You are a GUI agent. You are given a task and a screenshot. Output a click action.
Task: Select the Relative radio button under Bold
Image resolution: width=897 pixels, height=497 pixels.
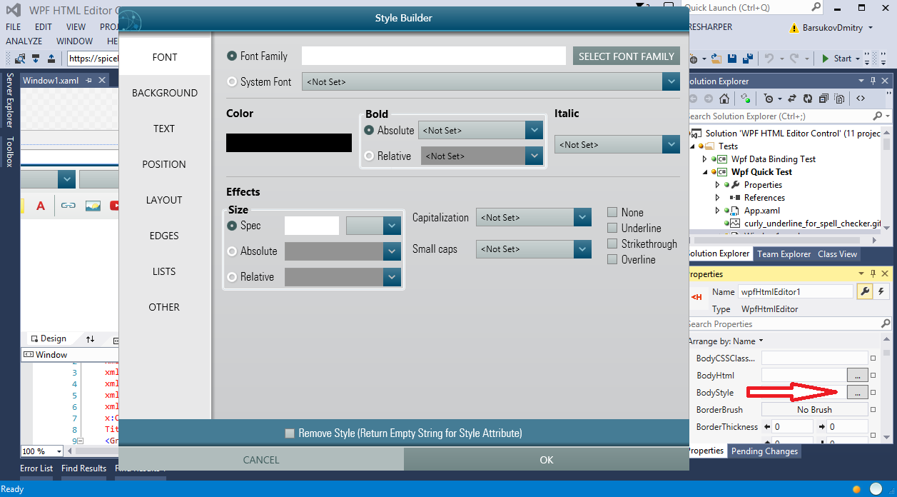point(369,156)
